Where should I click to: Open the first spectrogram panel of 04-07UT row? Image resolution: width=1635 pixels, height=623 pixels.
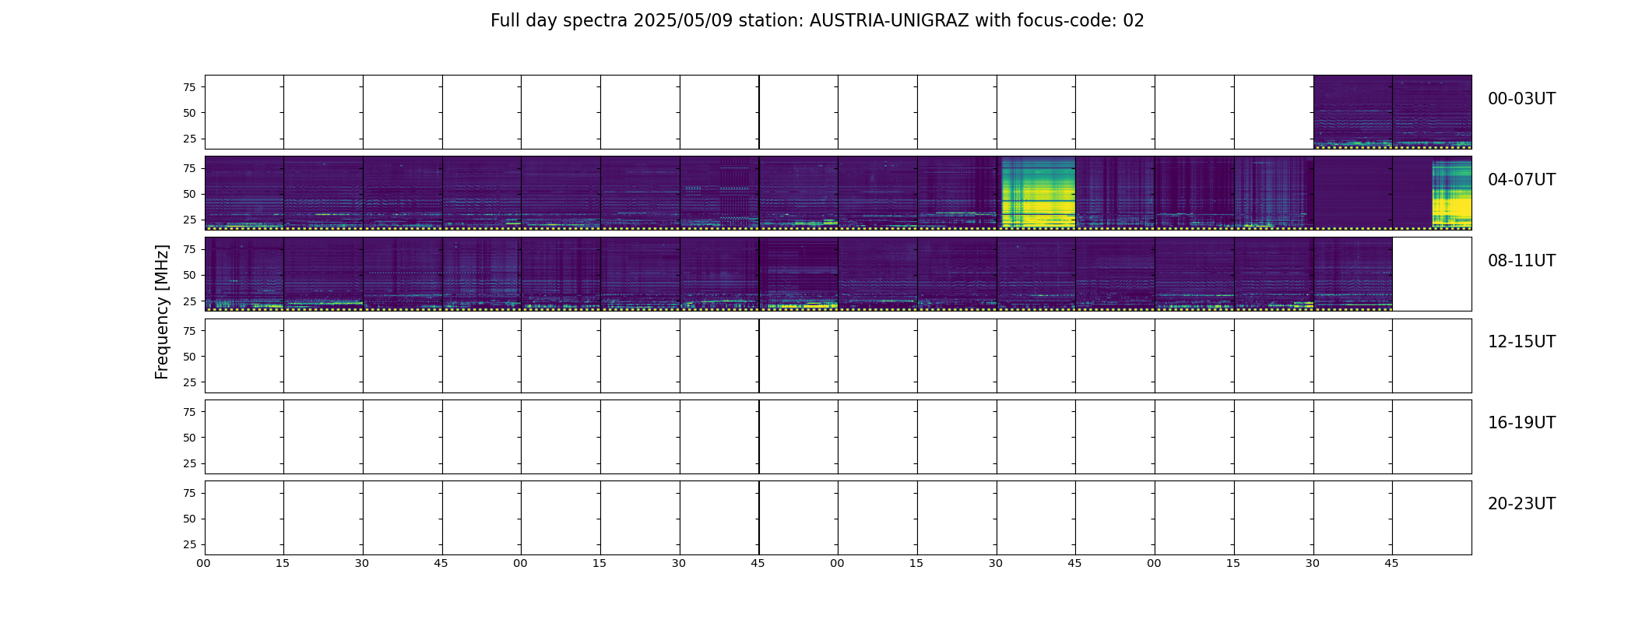point(244,192)
